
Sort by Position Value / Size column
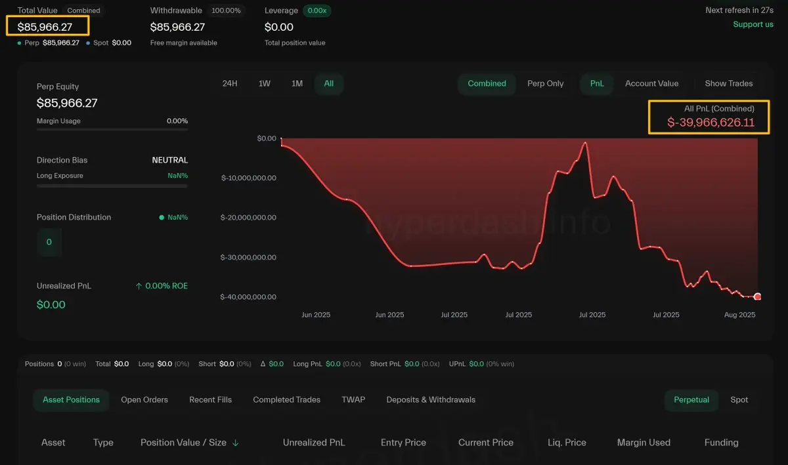pos(183,443)
